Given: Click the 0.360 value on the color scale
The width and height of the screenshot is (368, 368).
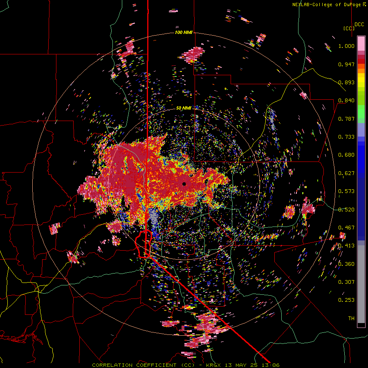Looking at the screenshot, I should click(x=346, y=264).
